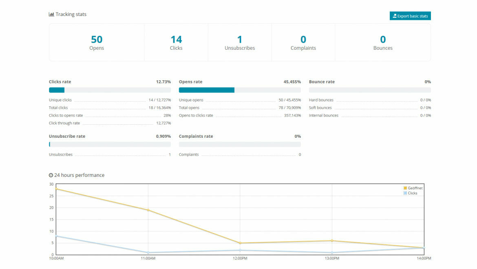Click the blue Clicks data point at 12:00PM
This screenshot has width=477, height=269.
[x=240, y=250]
